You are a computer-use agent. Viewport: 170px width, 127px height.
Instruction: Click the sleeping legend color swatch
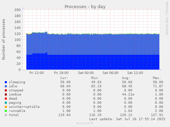6,82
